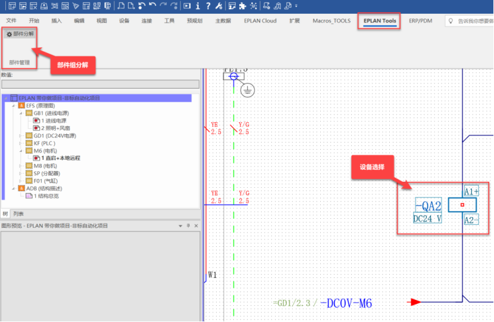Click the lightbulb icon in the search box

pos(451,21)
